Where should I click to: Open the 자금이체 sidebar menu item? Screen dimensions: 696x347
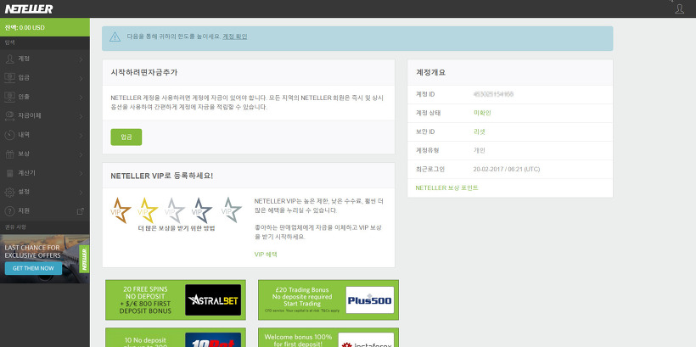tap(45, 116)
